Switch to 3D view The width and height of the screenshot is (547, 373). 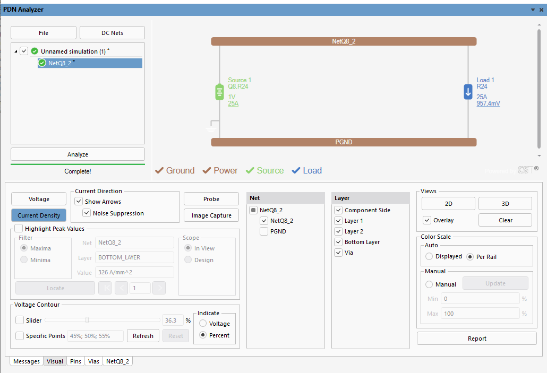click(x=506, y=204)
